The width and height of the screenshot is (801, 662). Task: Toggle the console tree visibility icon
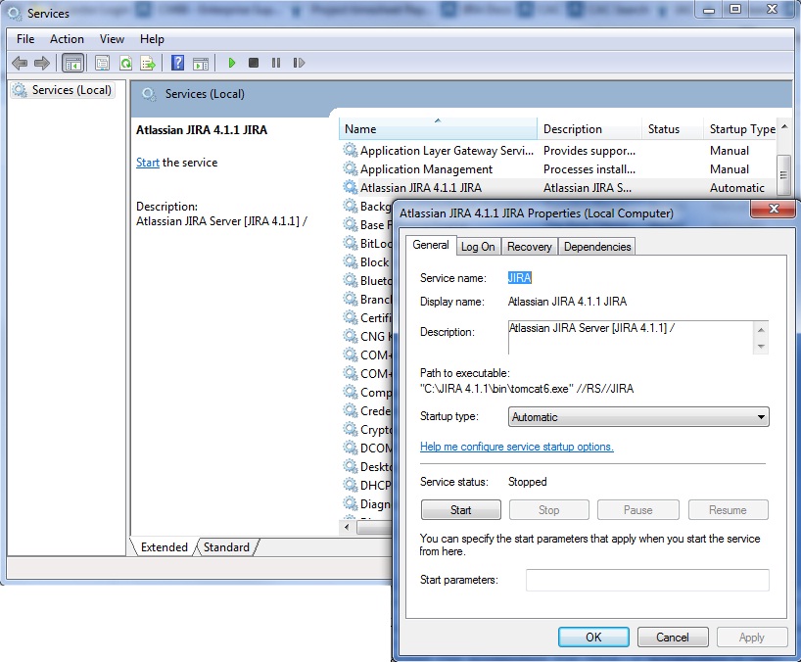pyautogui.click(x=74, y=63)
